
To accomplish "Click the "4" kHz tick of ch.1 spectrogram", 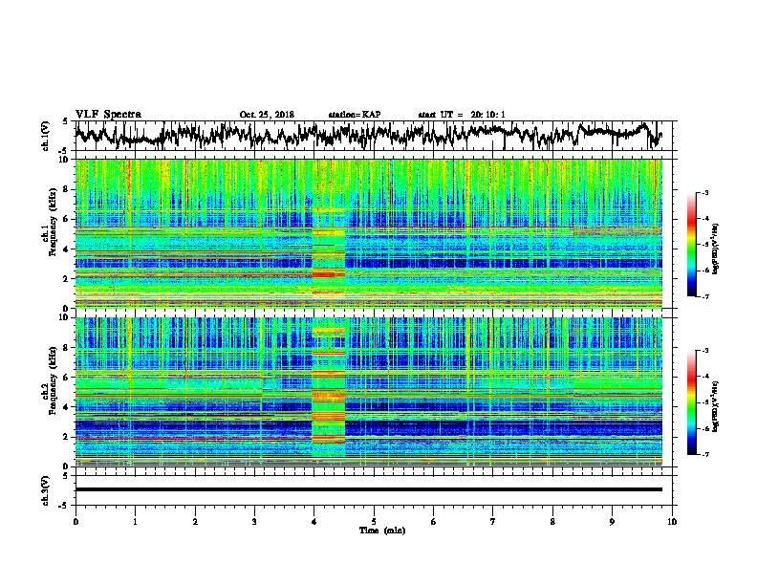I will (67, 249).
